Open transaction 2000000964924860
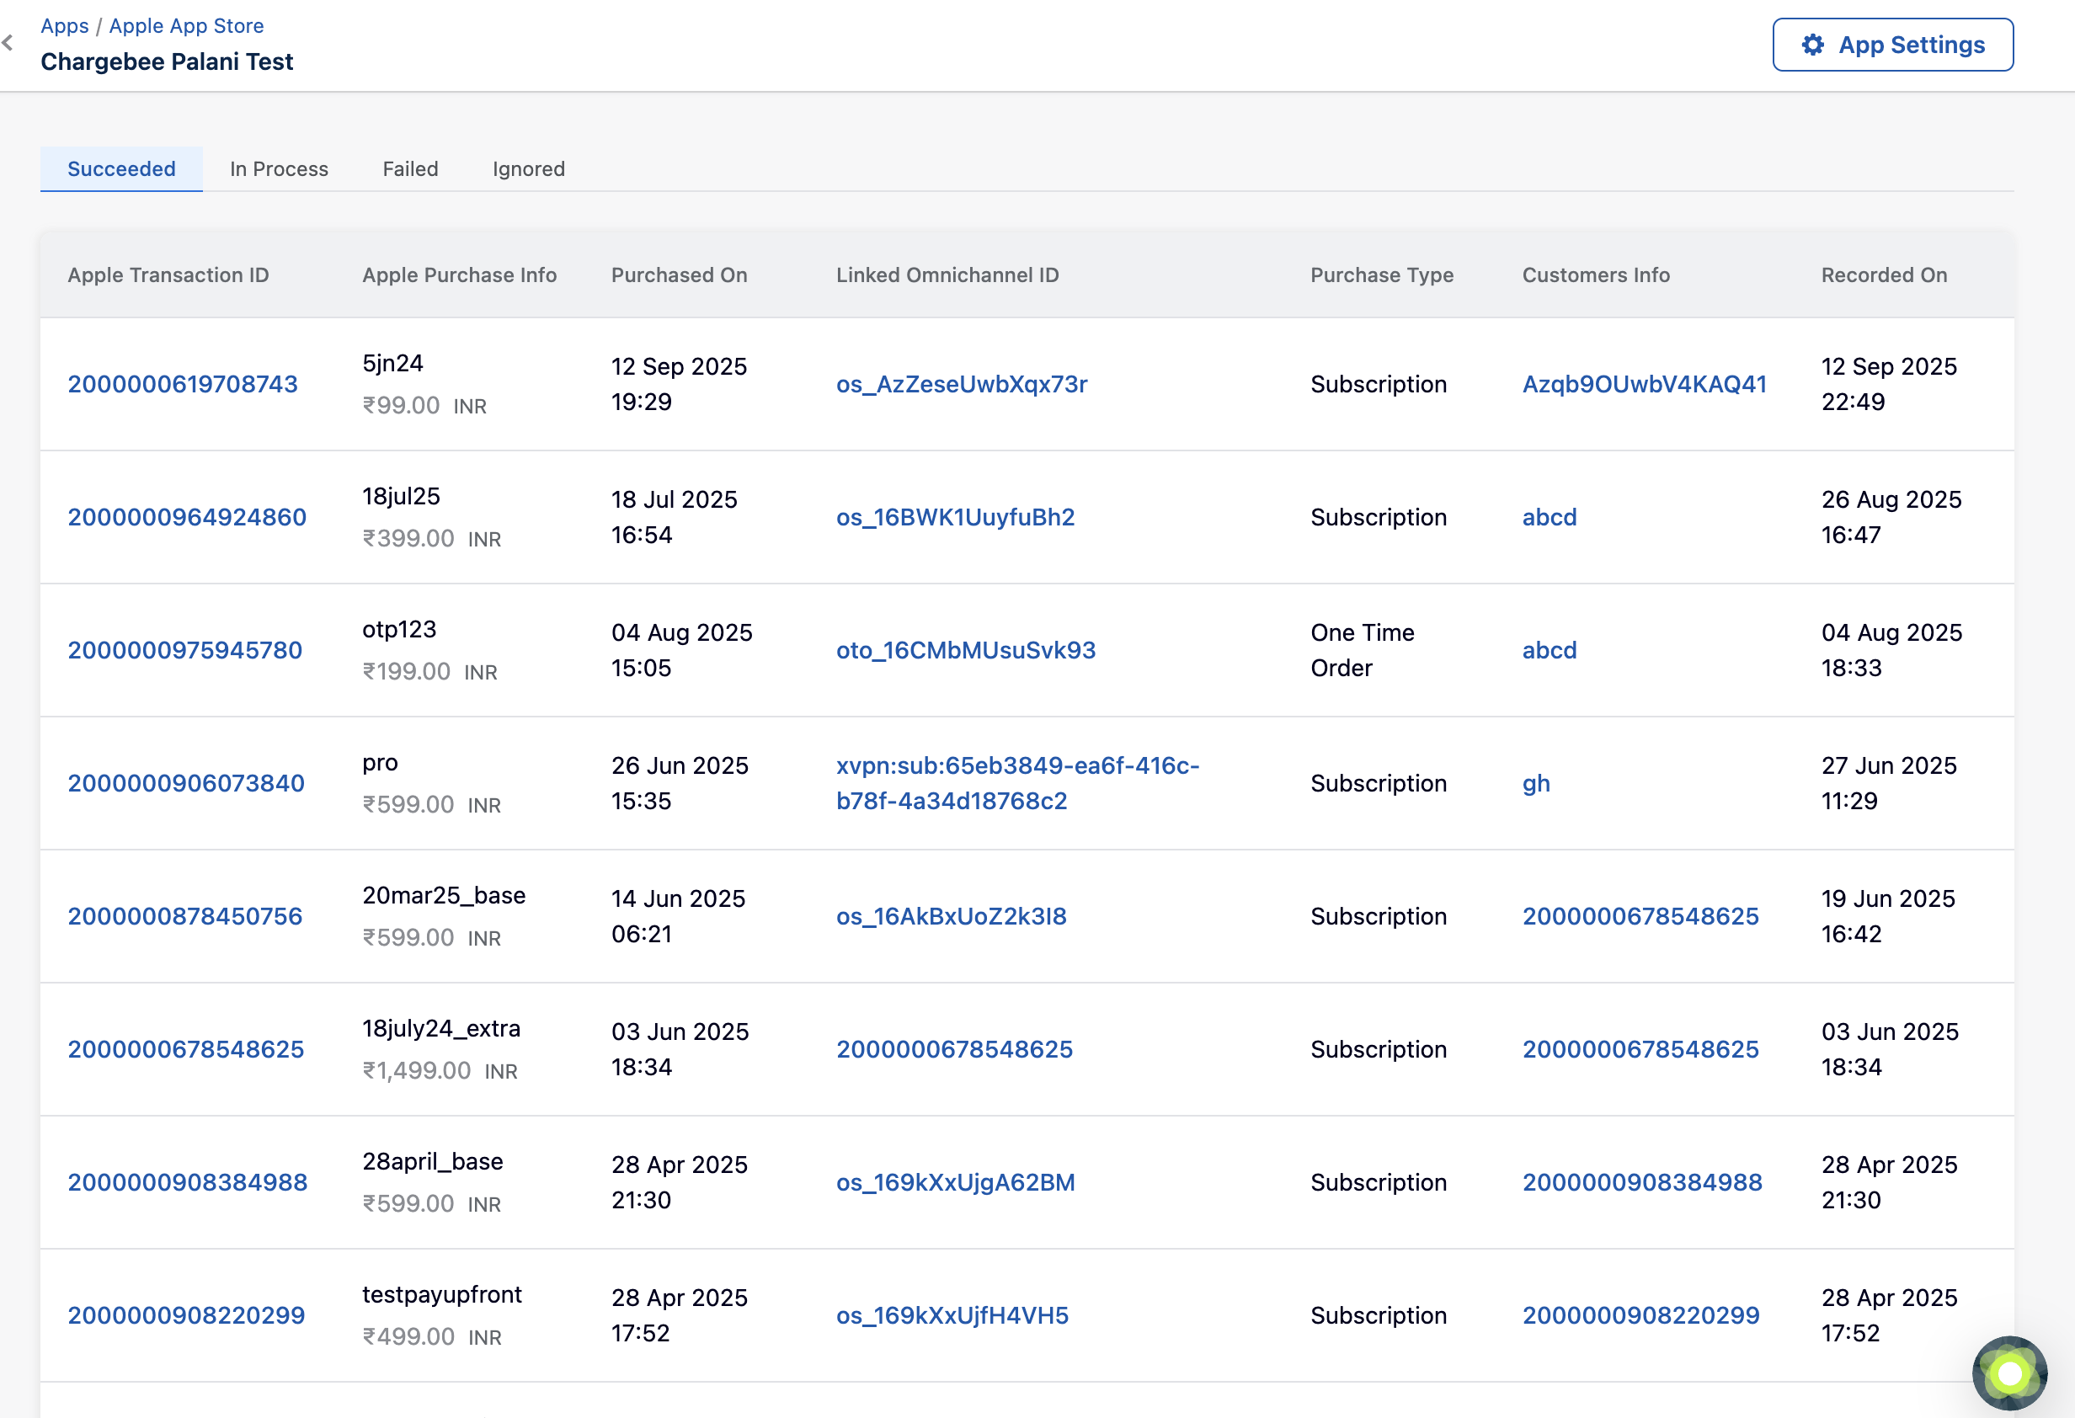Image resolution: width=2075 pixels, height=1418 pixels. pyautogui.click(x=187, y=517)
